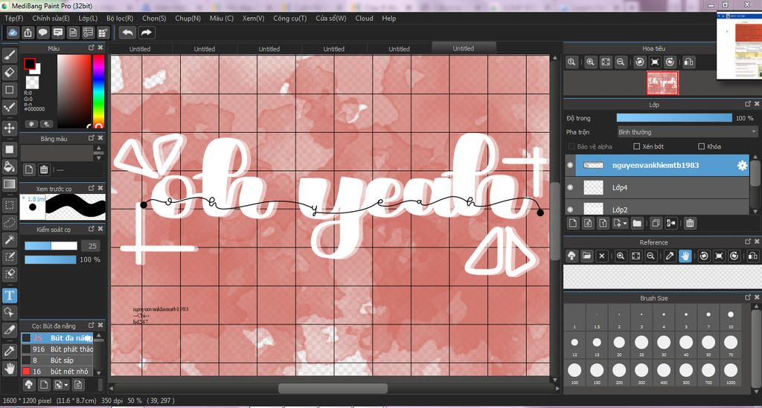Adjust the Độ trong opacity slider

pos(674,118)
